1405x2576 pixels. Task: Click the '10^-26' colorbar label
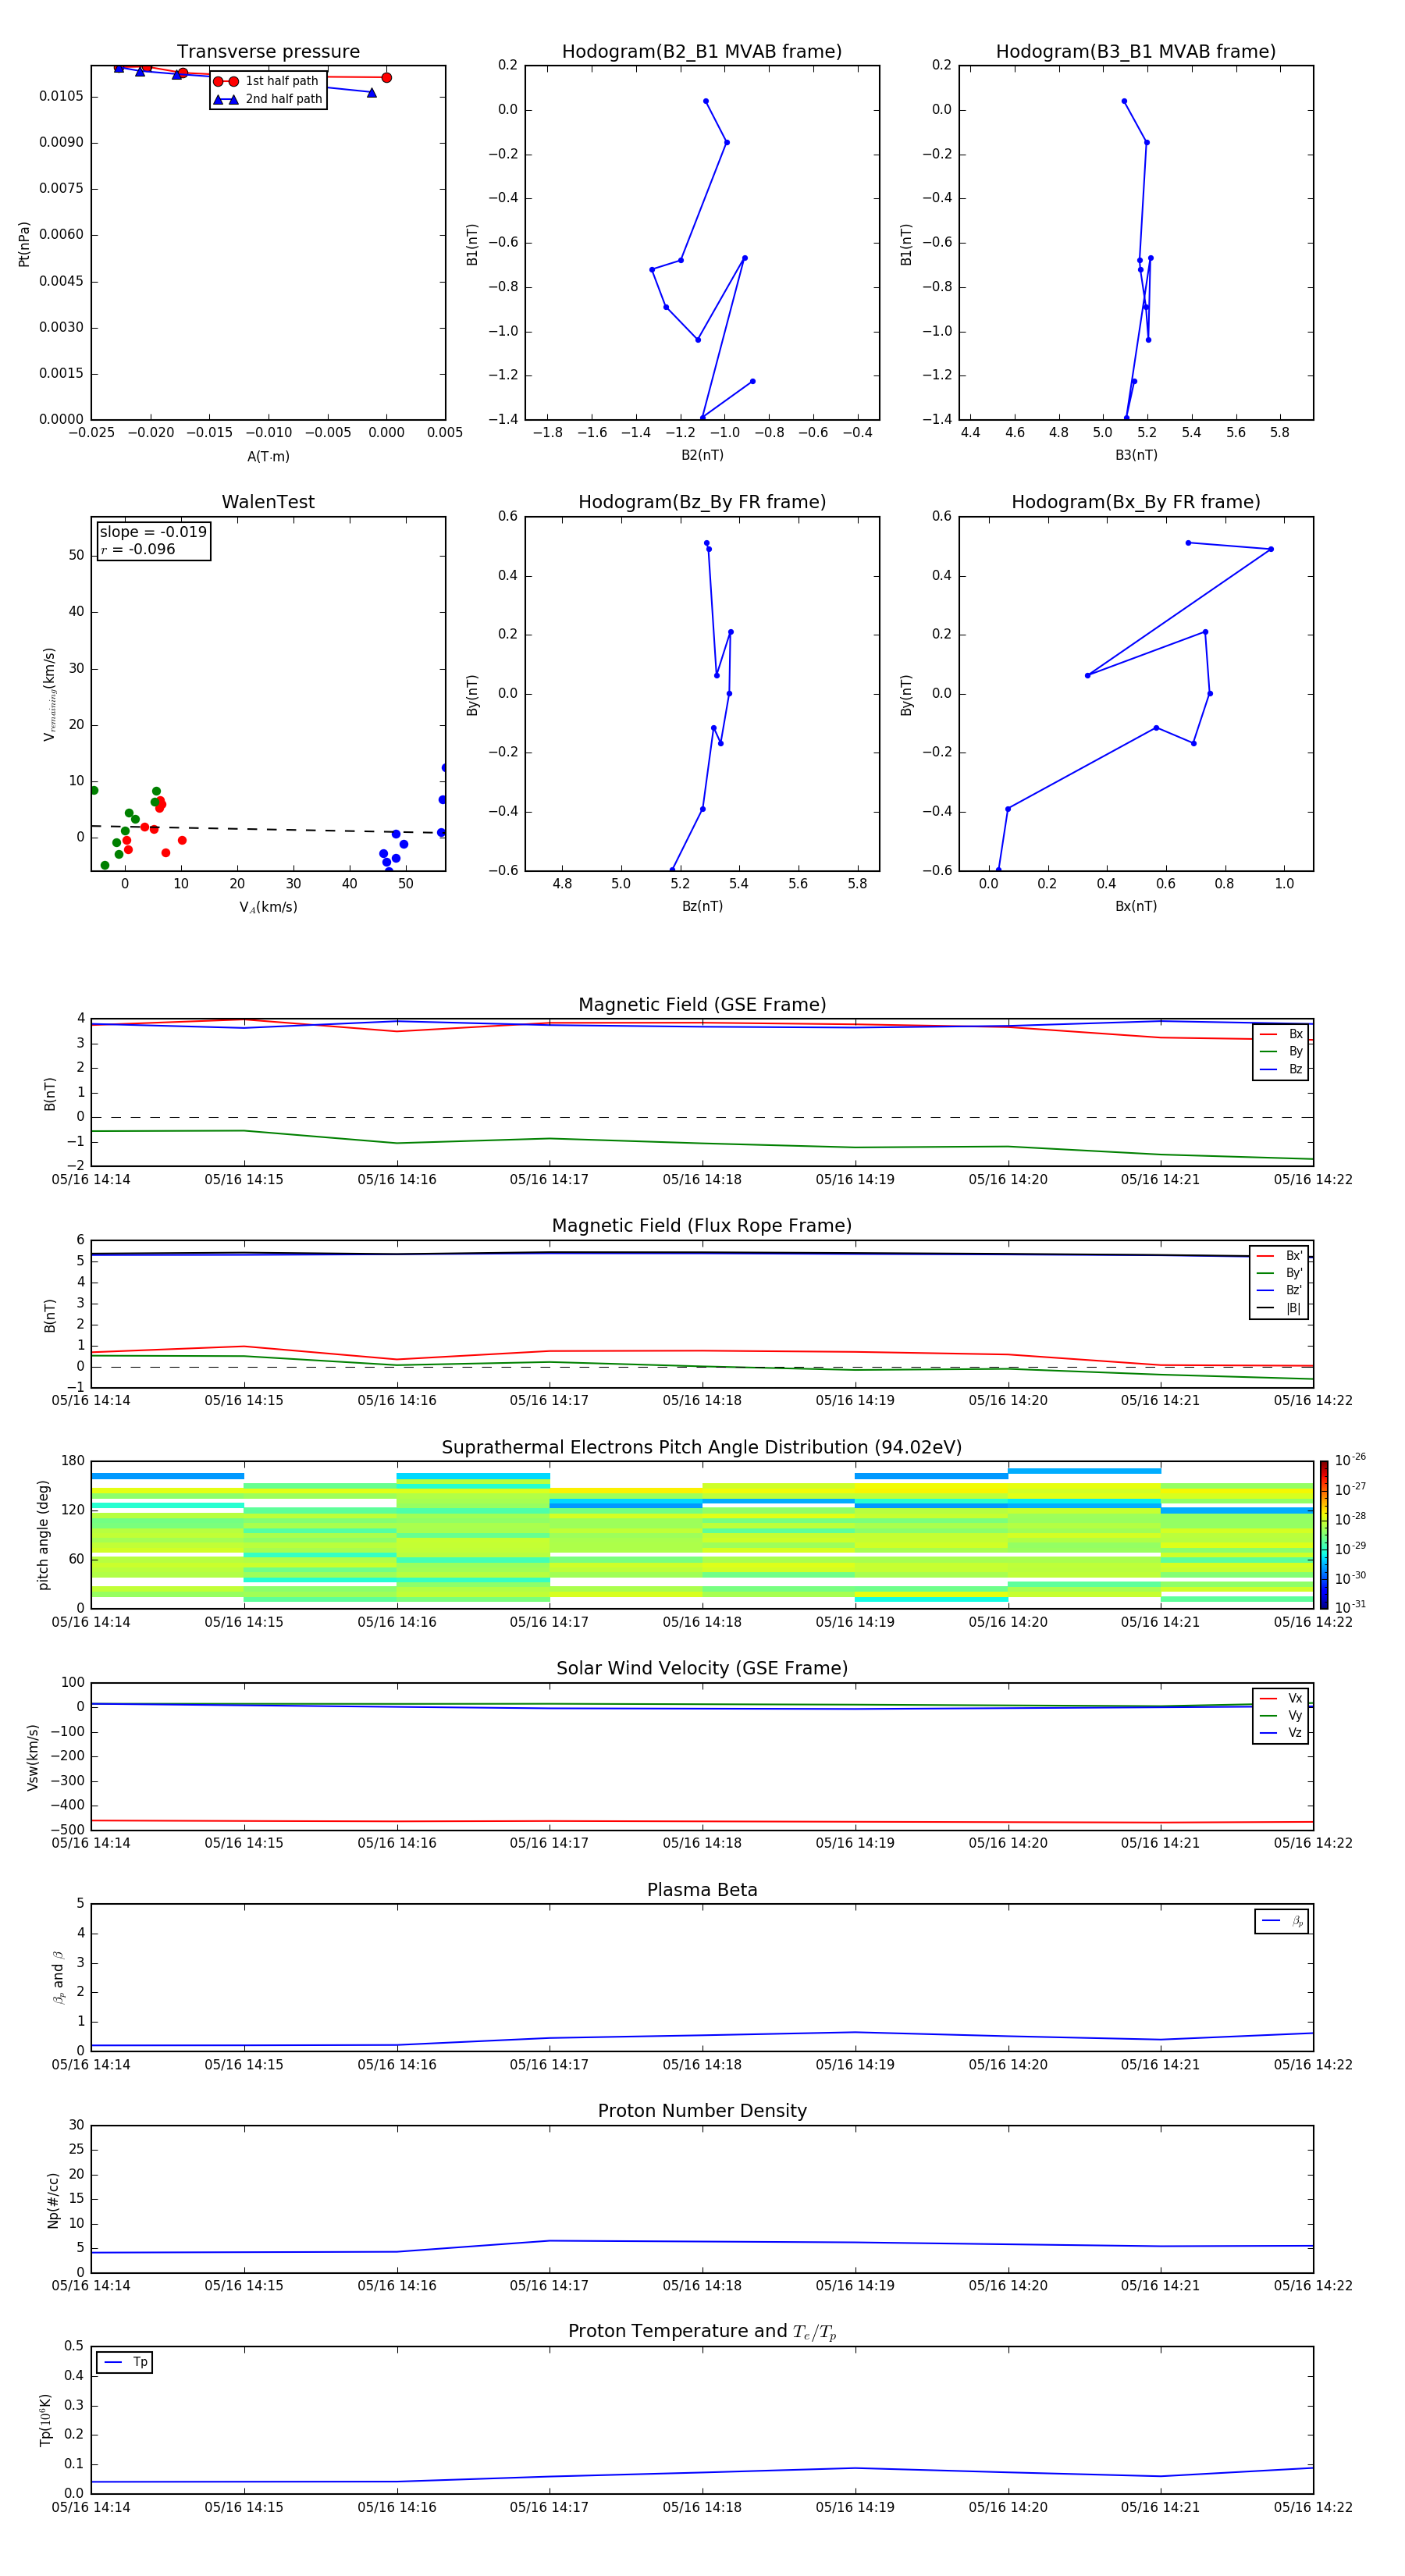tap(1350, 1460)
